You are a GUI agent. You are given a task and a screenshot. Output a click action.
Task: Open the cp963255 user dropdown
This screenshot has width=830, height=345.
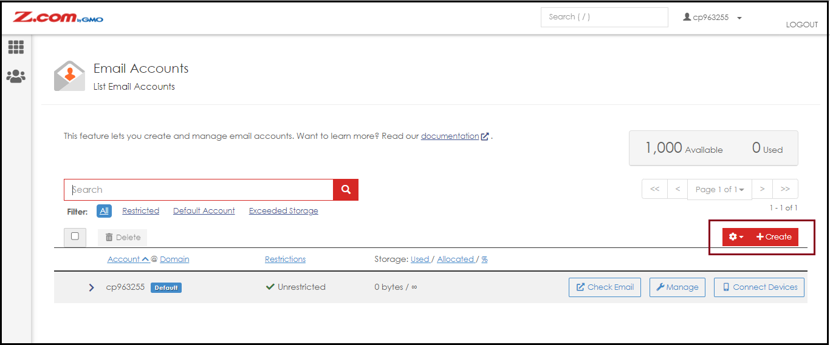(x=713, y=18)
